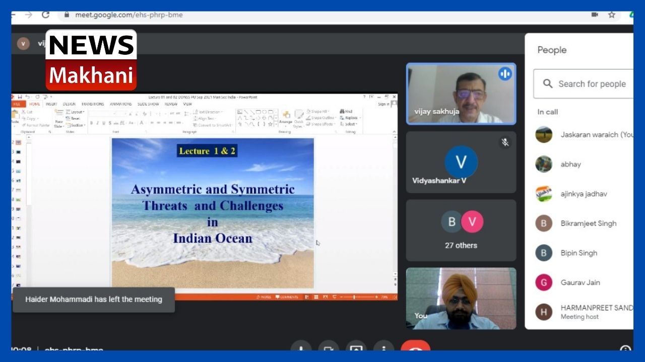Bookmark page using the star icon

612,15
